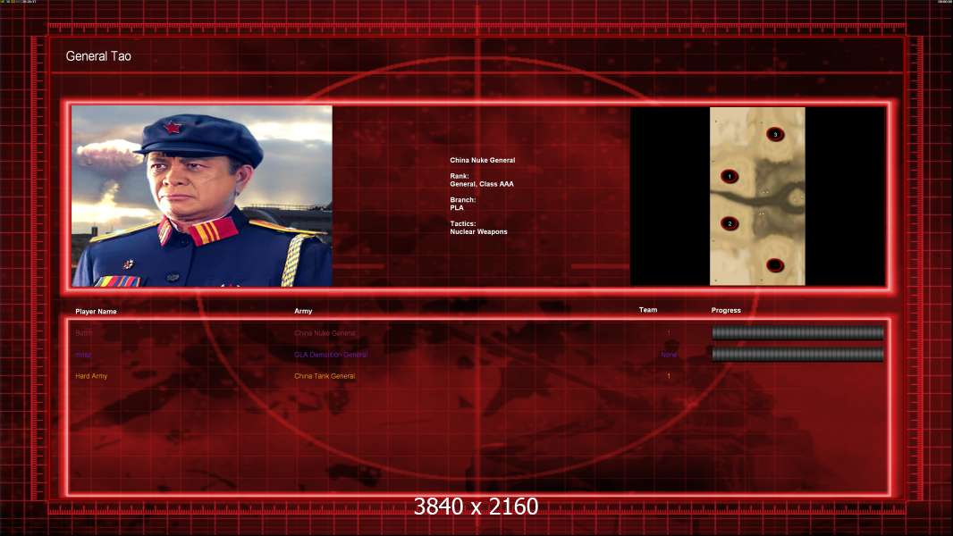Screen dimensions: 953x536
Task: Click the General Tao title text
Action: click(98, 56)
